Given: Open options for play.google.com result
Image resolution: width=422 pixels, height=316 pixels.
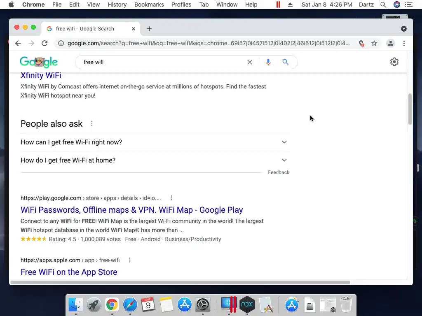Looking at the screenshot, I should coord(171,198).
